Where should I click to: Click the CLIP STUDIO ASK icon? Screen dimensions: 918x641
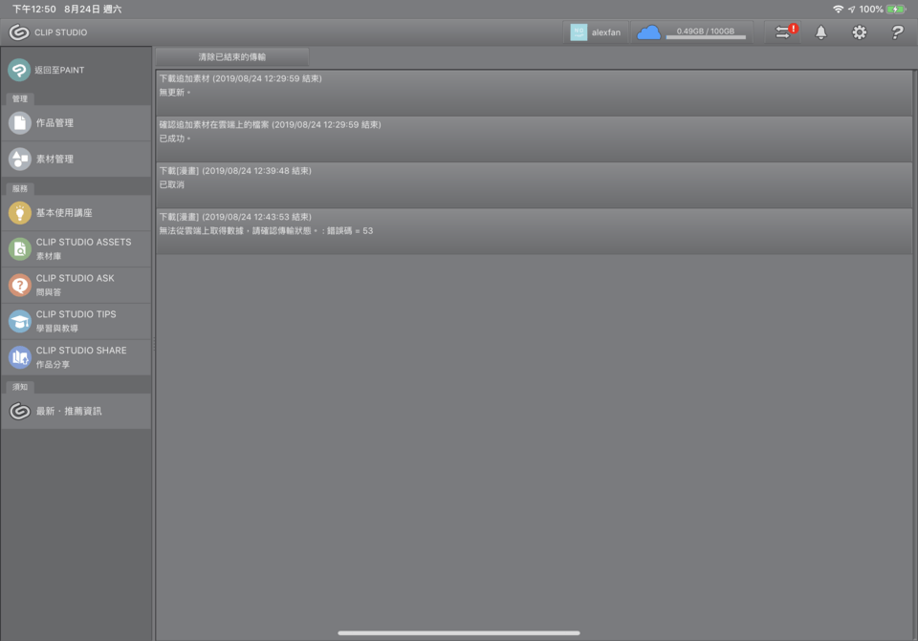20,286
